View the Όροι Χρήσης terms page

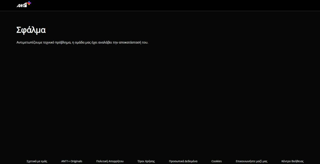[146, 161]
